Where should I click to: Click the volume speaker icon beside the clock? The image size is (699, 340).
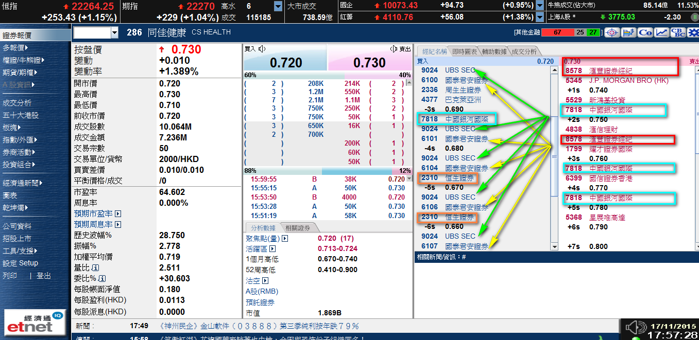tap(635, 327)
